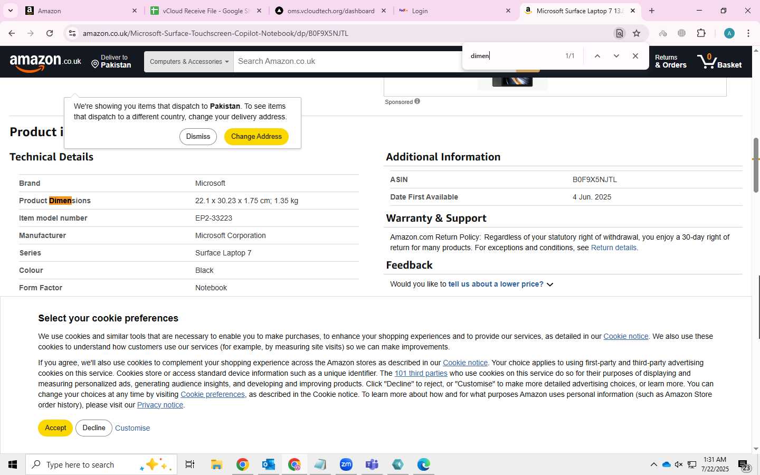Click the find-in-page text box

click(x=512, y=56)
